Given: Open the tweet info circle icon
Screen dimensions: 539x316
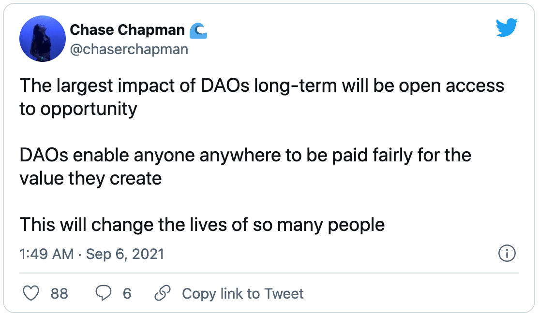Looking at the screenshot, I should click(507, 254).
